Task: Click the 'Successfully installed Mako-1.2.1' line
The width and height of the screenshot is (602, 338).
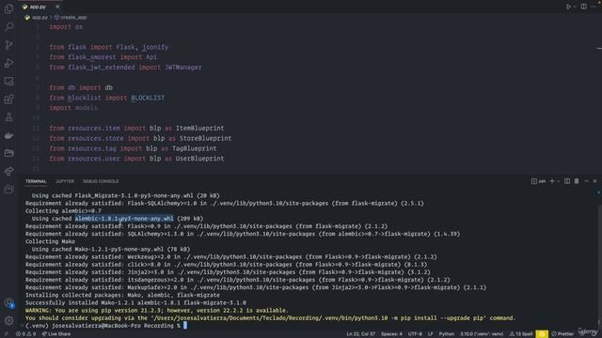Action: [135, 302]
